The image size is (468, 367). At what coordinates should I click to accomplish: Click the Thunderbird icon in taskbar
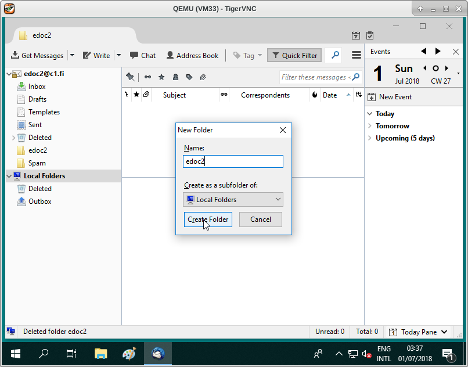tap(158, 353)
